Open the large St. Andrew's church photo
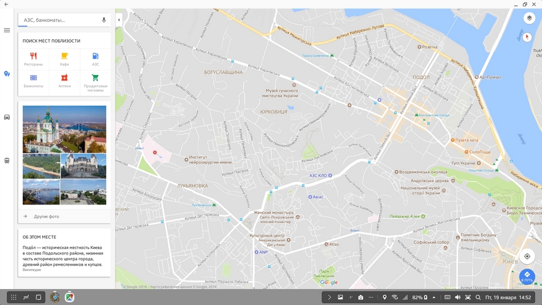542x305 pixels. (64, 129)
